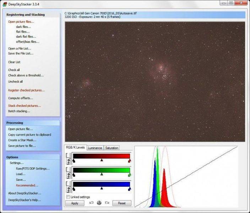The height and width of the screenshot is (213, 250).
Task: Switch to the Luminance tab
Action: 95,148
